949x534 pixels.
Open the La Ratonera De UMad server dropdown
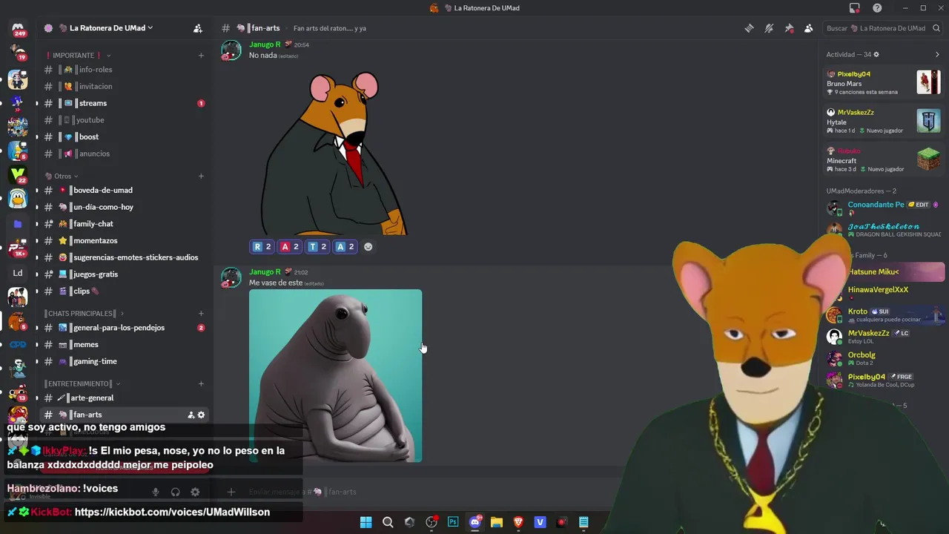[x=111, y=28]
